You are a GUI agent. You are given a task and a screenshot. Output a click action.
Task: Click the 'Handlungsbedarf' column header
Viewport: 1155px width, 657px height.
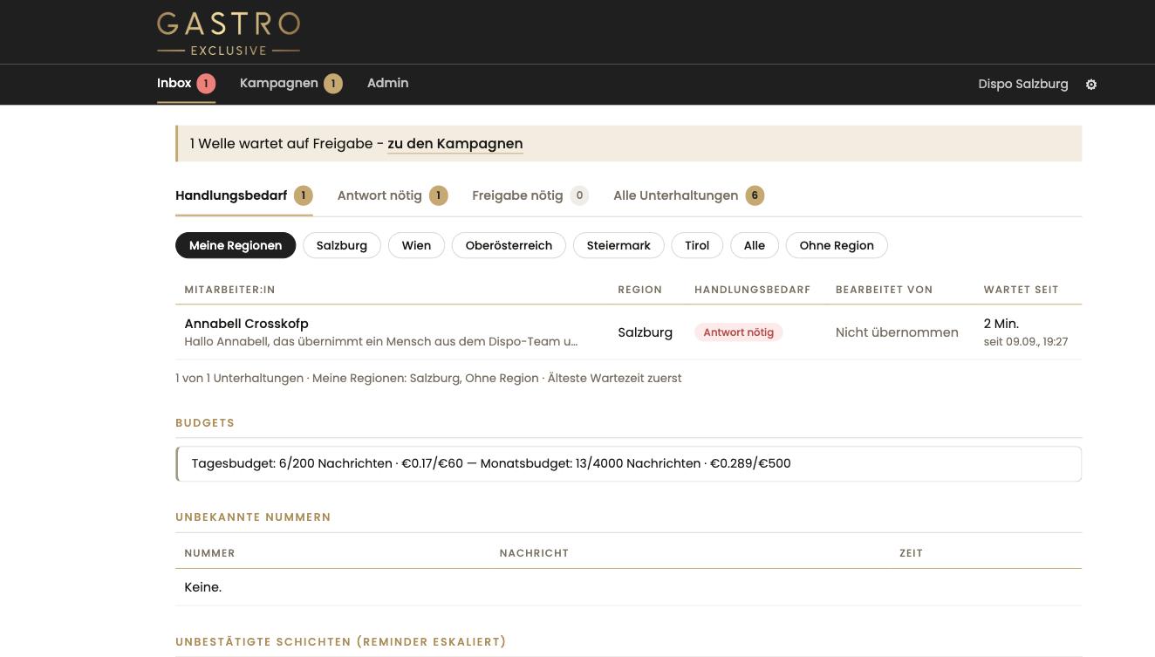(752, 290)
